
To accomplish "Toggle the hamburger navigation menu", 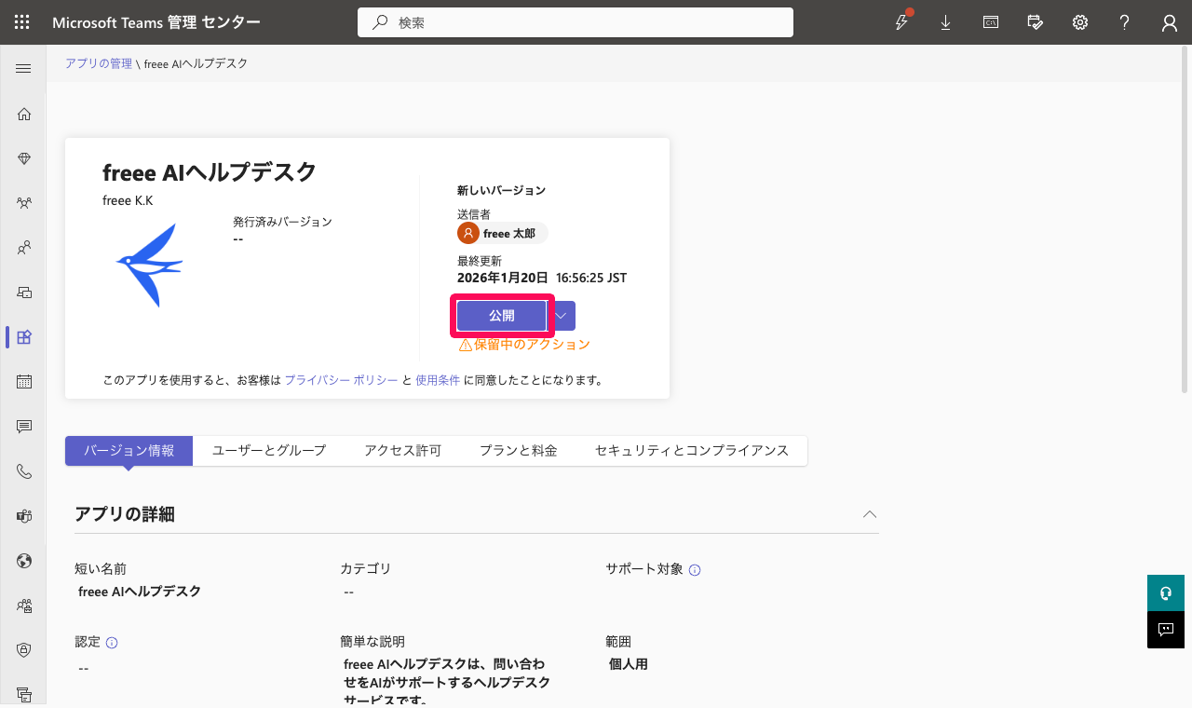I will [24, 69].
